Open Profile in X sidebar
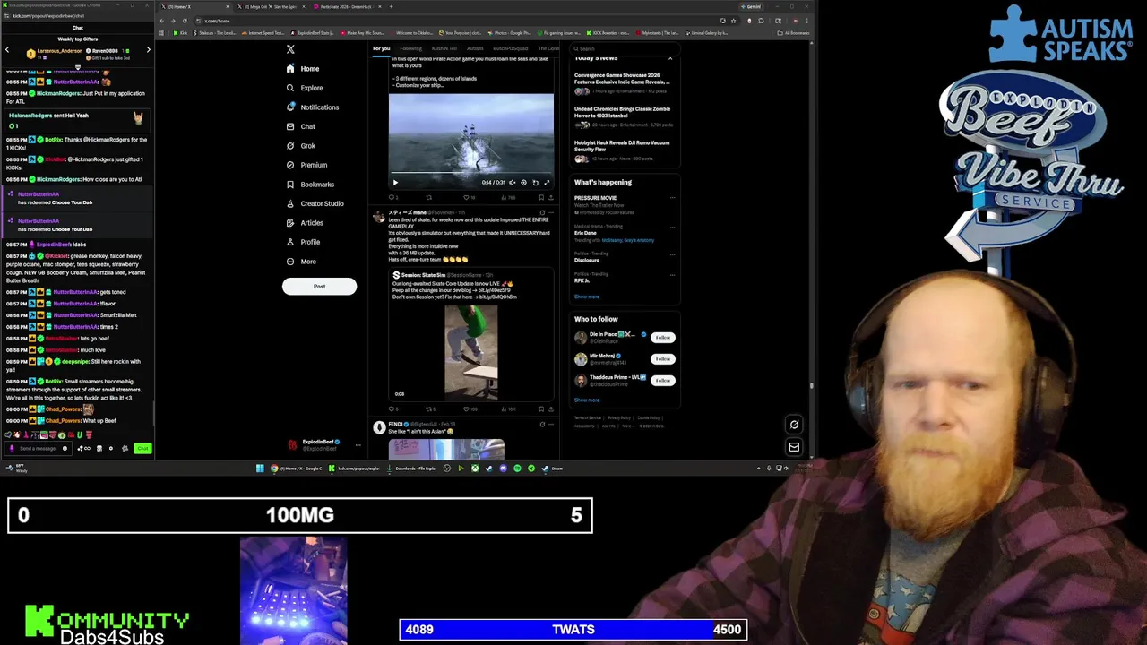 tap(303, 242)
